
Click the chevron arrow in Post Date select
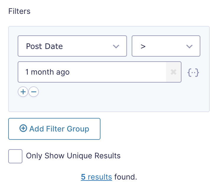click(116, 46)
